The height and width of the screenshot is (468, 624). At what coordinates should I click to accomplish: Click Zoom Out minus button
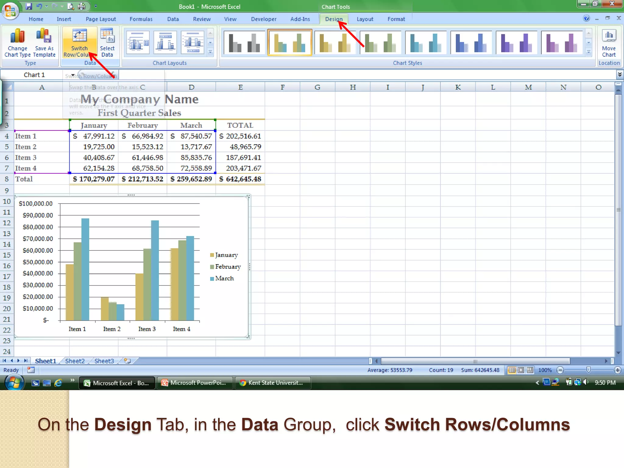coord(560,370)
